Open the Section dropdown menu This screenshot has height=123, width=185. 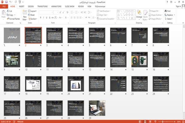coord(33,19)
